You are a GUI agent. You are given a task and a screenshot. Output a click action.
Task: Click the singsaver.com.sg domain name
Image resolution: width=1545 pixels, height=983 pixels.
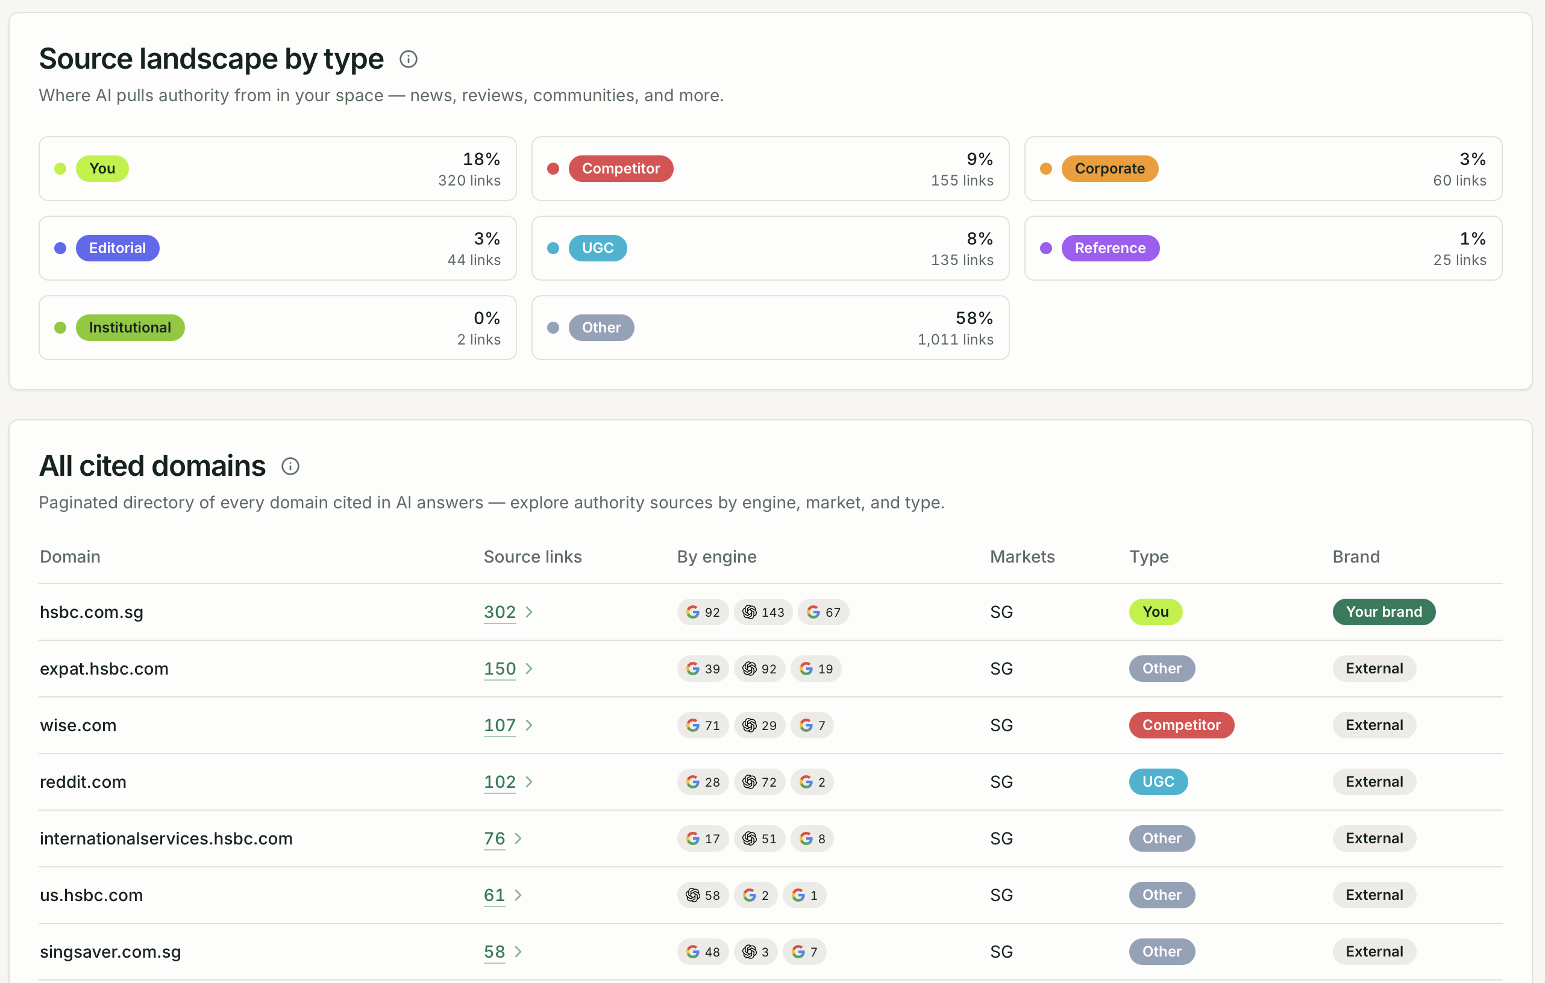pos(110,952)
